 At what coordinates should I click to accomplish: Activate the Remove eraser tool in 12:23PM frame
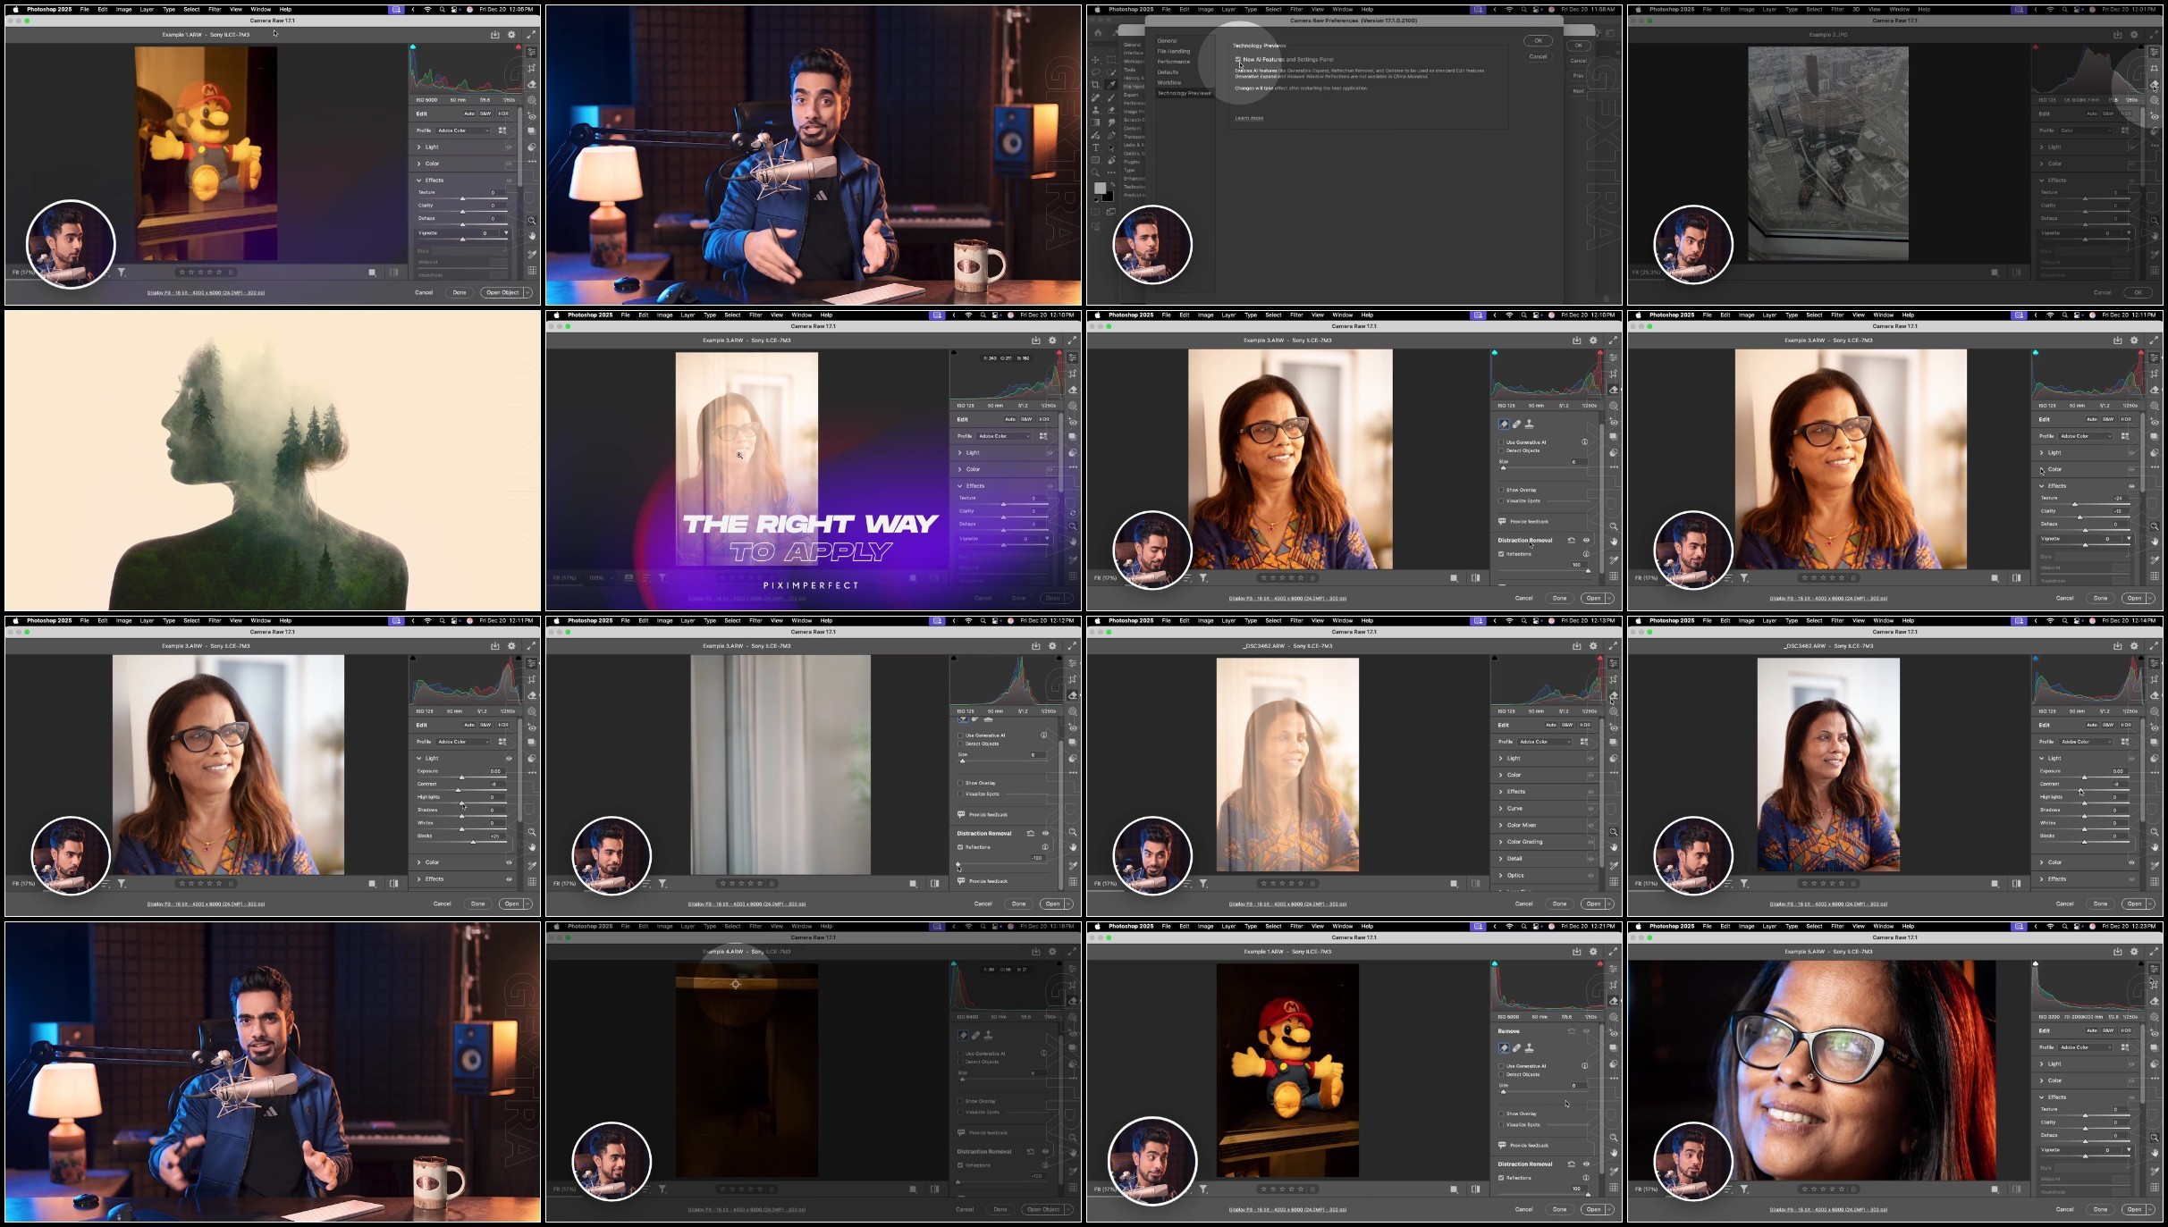pos(2155,1001)
